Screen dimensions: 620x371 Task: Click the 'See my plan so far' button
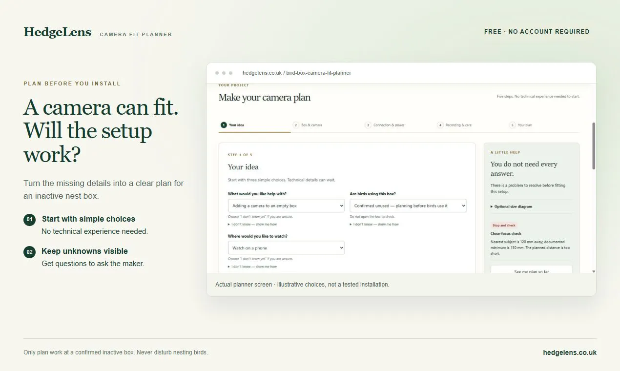pos(532,270)
